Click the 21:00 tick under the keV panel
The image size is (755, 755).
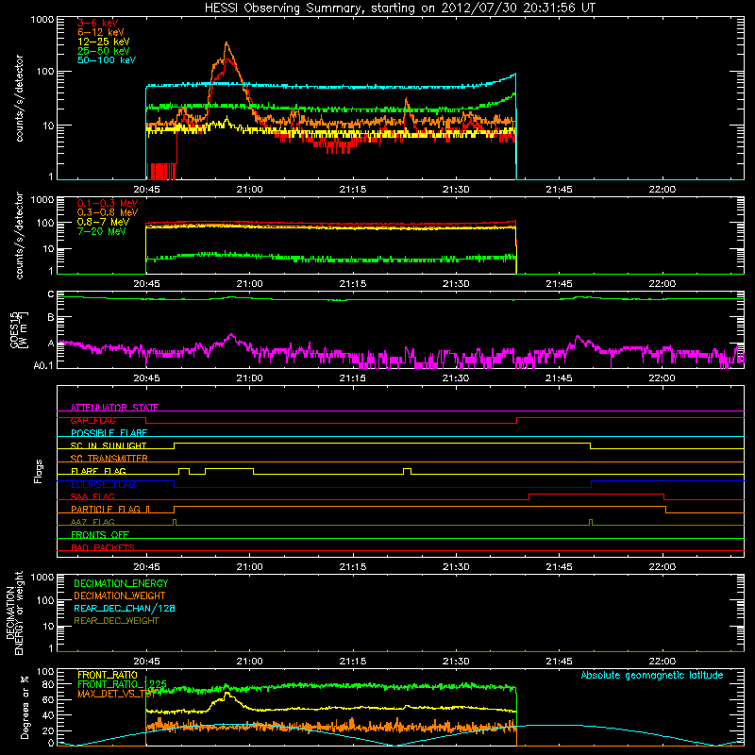pos(249,190)
